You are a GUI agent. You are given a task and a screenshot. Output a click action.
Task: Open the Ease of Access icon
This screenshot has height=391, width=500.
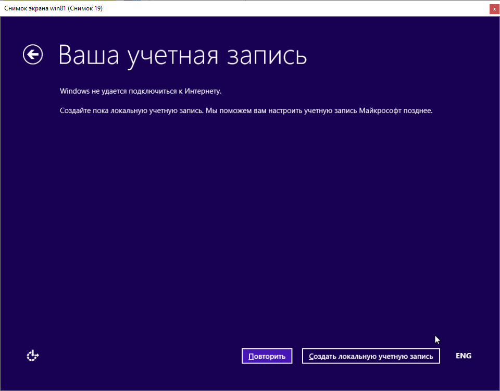tap(32, 356)
